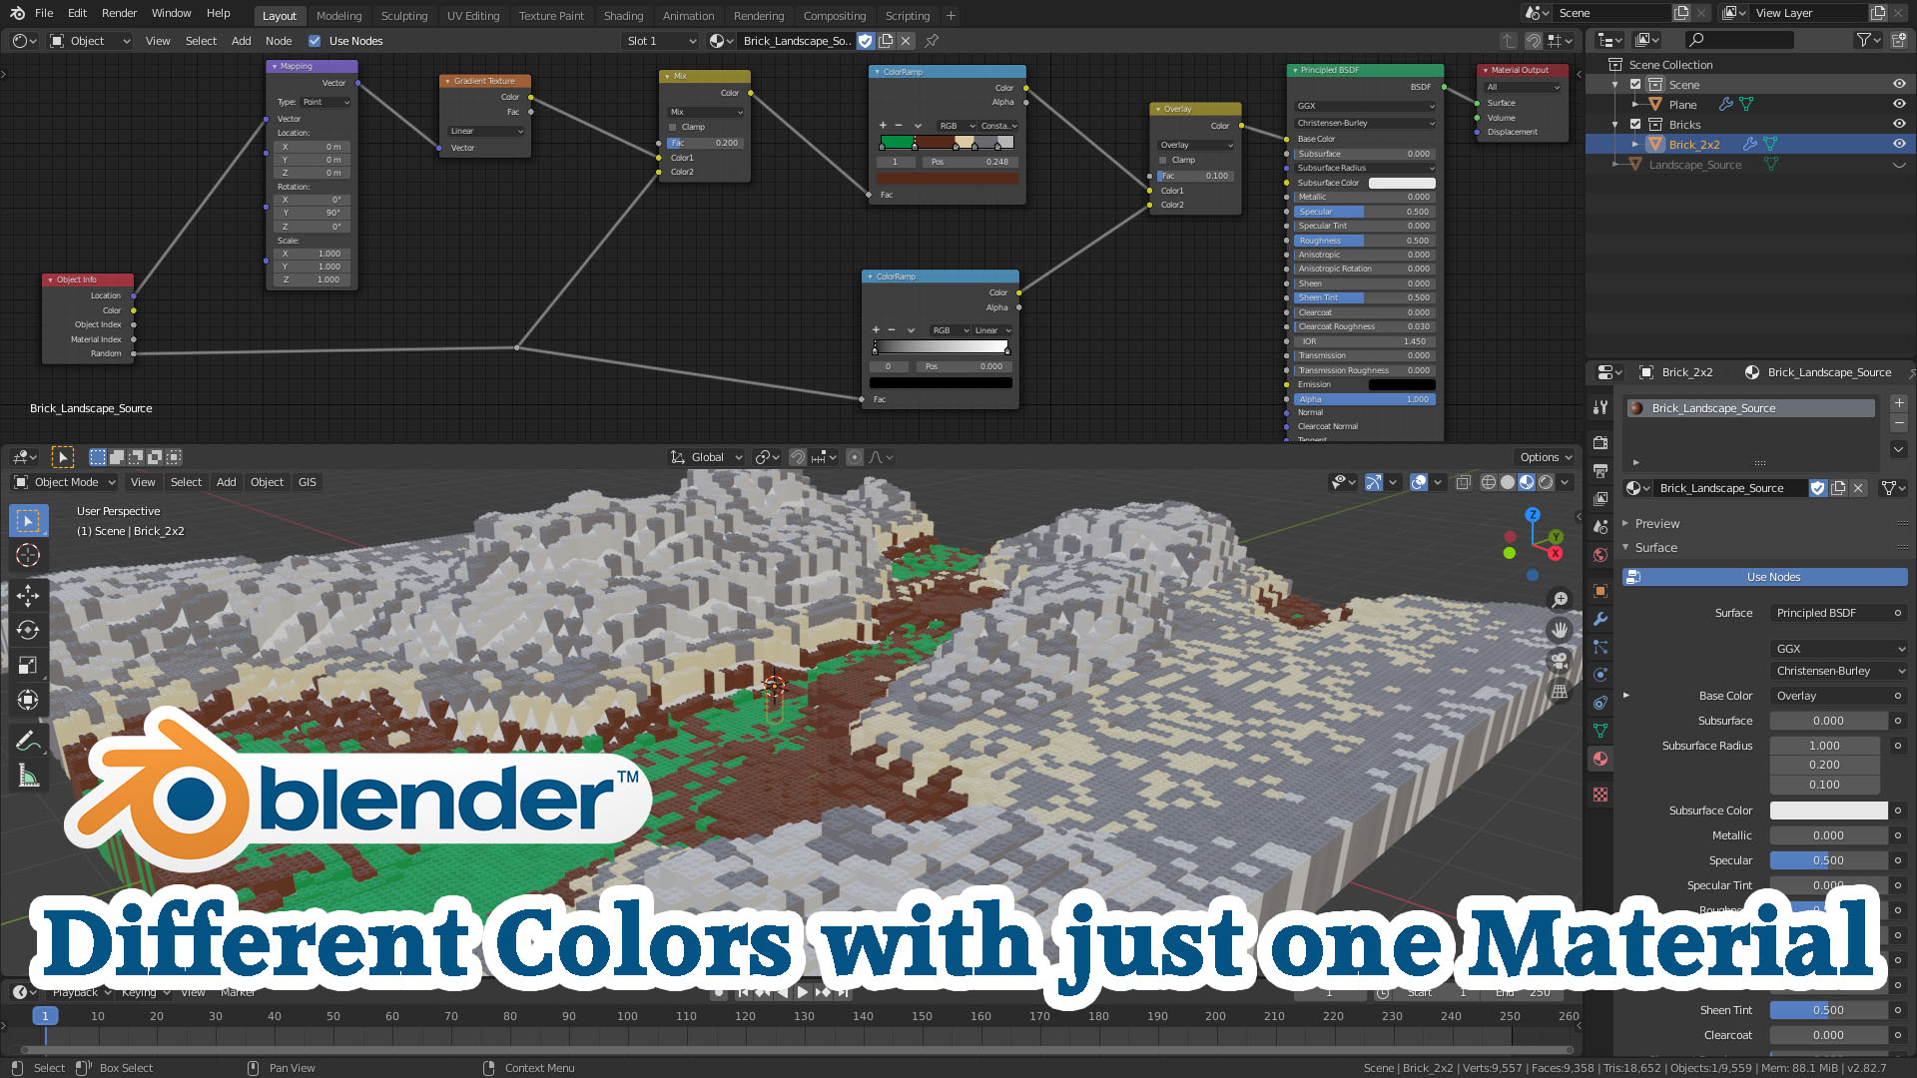Click the Subsurface Color white swatch

[1828, 810]
